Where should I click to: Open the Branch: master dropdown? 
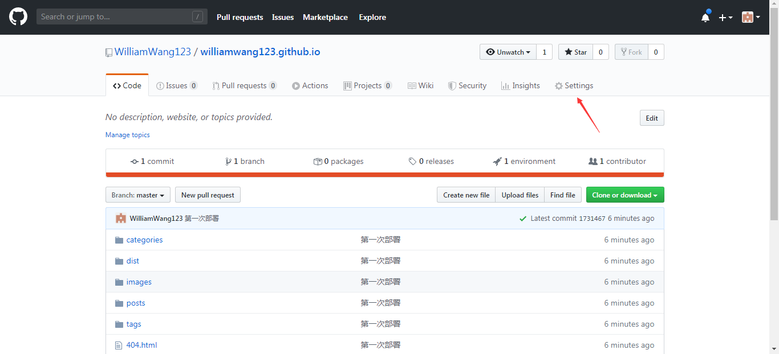[138, 195]
